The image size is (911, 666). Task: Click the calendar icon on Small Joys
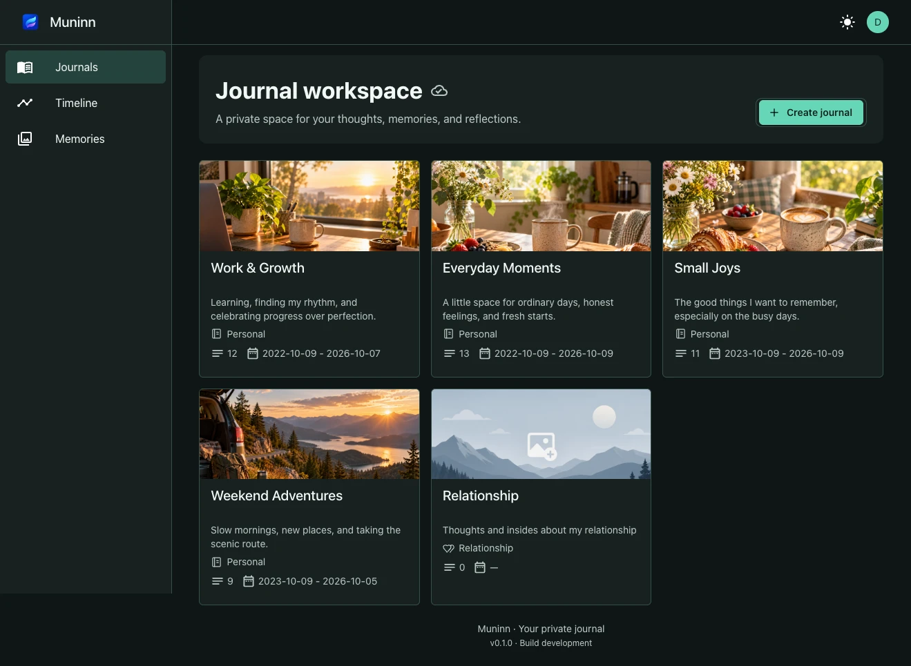(715, 353)
